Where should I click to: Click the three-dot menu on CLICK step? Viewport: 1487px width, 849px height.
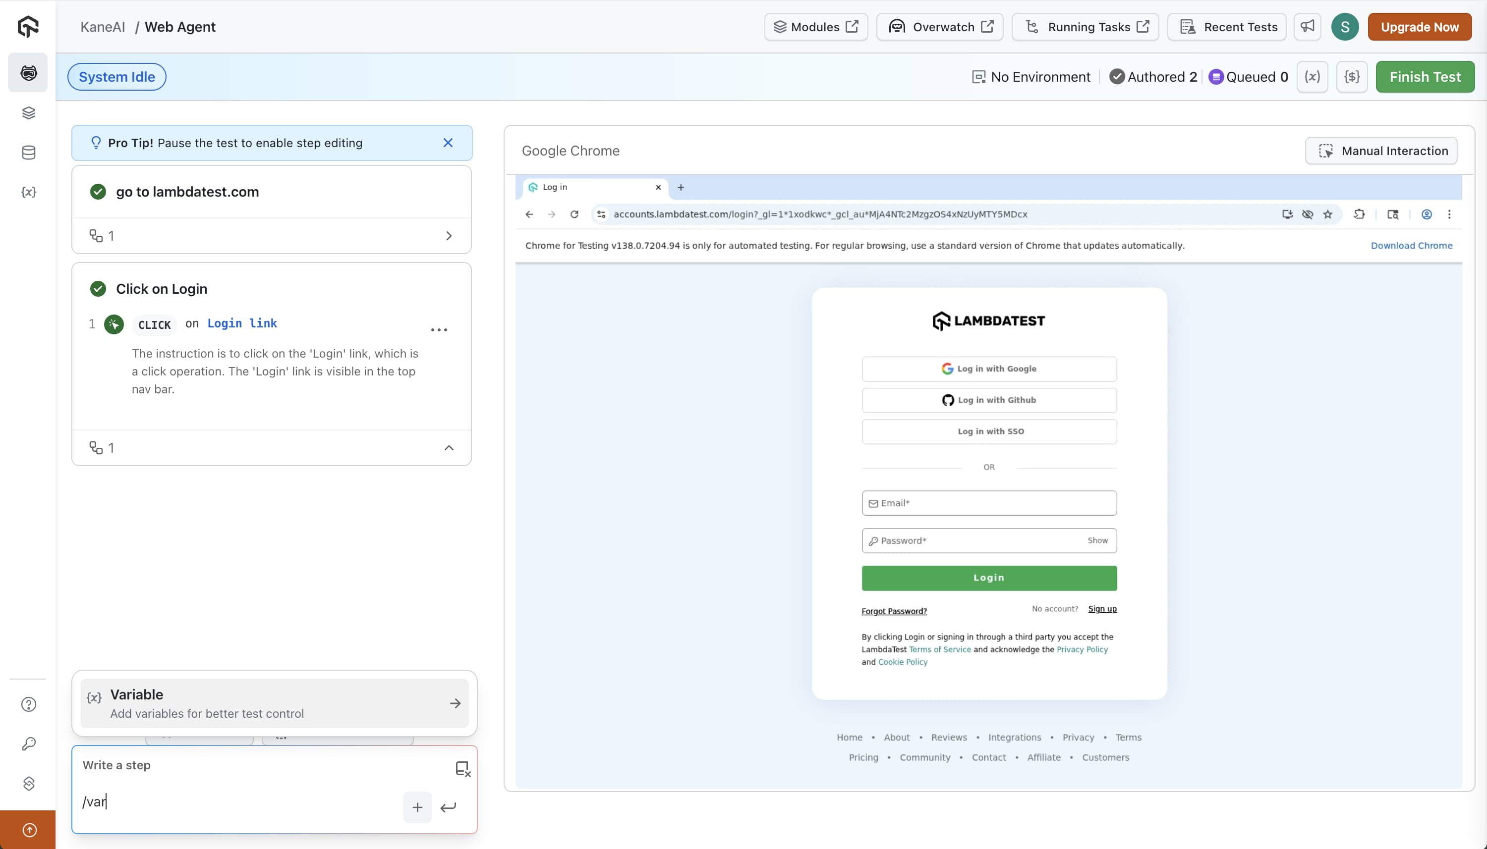(439, 330)
